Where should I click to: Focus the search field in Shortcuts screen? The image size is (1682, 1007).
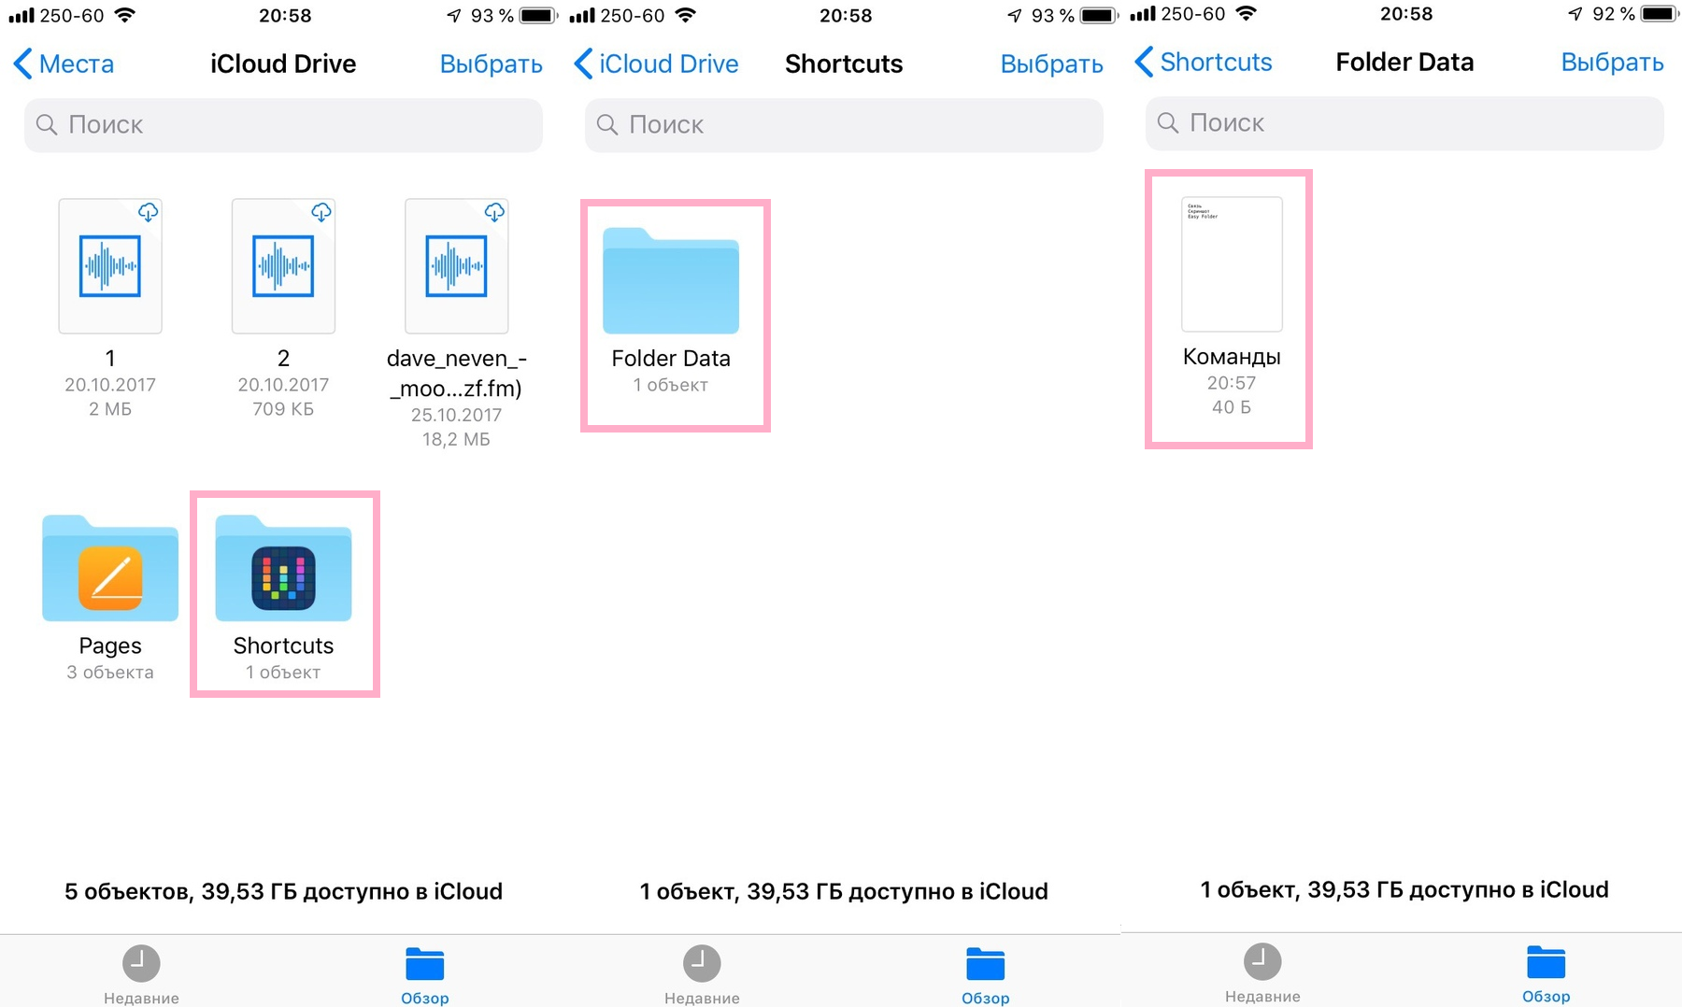tap(844, 125)
